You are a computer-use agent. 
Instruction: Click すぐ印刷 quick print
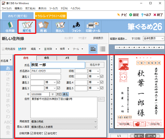pyautogui.click(x=136, y=38)
